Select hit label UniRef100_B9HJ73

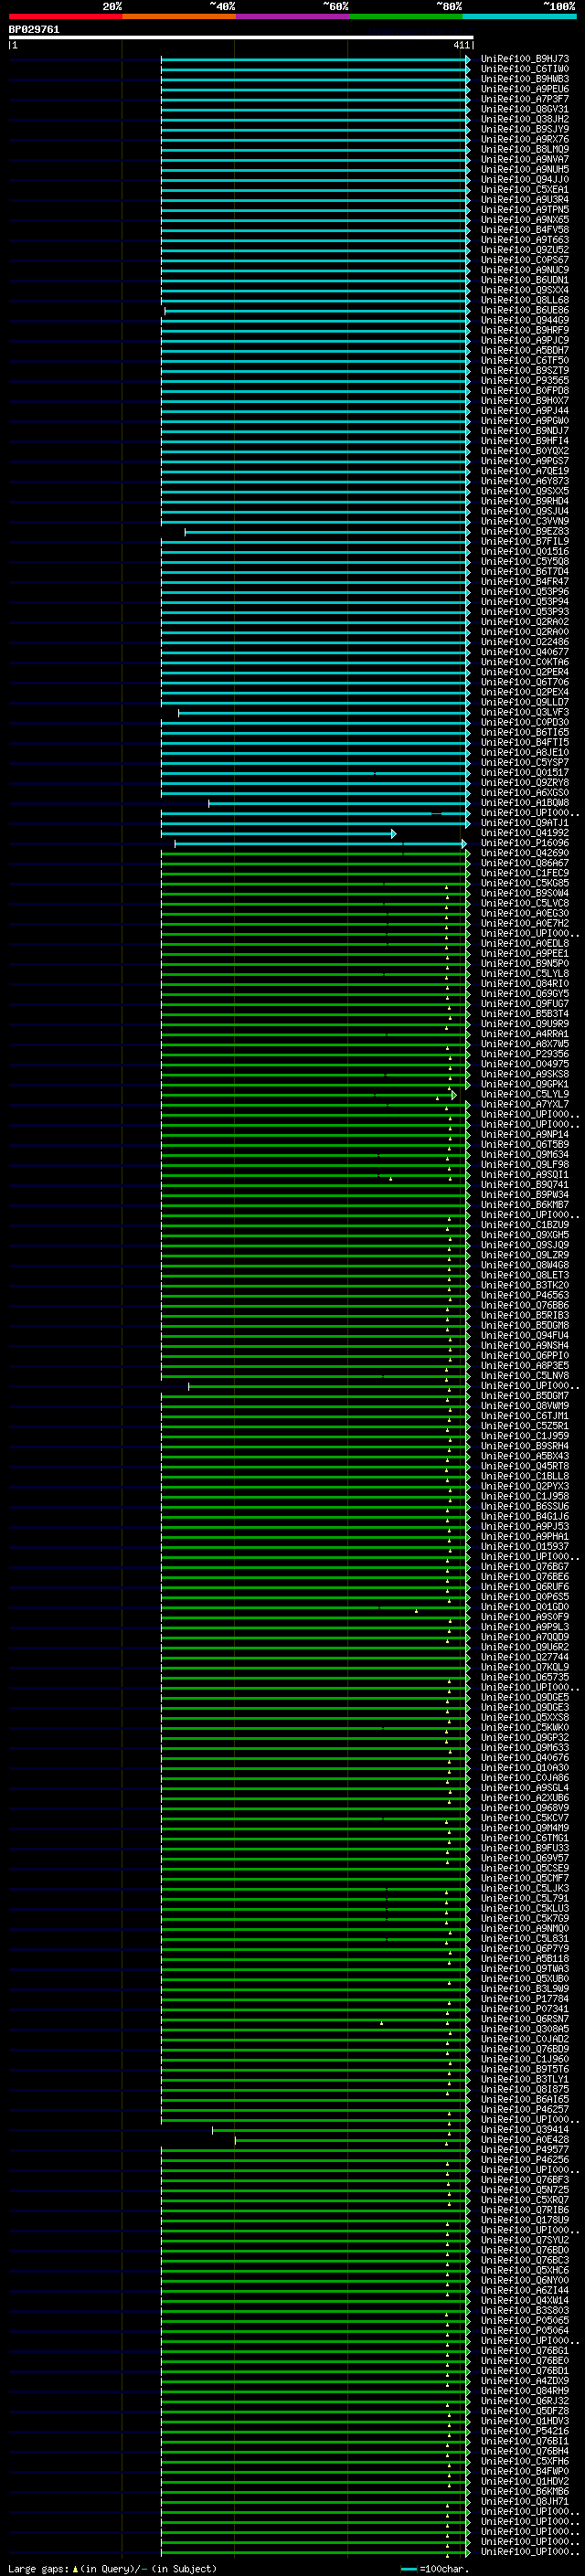point(525,59)
